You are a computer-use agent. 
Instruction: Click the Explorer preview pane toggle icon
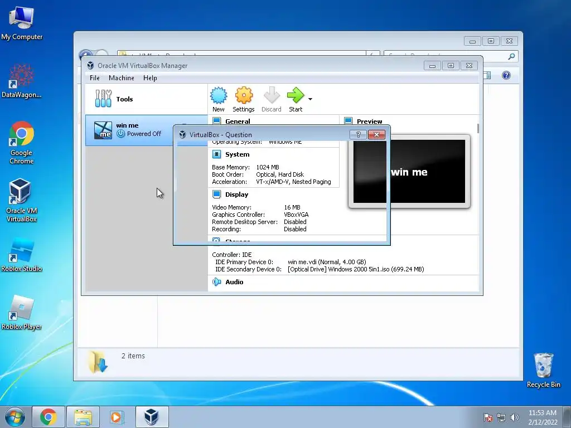487,75
